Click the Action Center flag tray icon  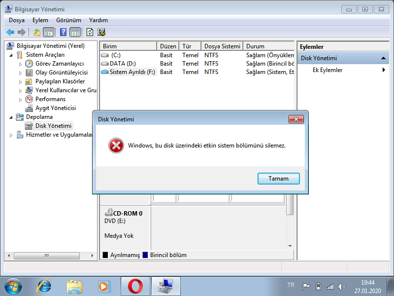pyautogui.click(x=306, y=287)
